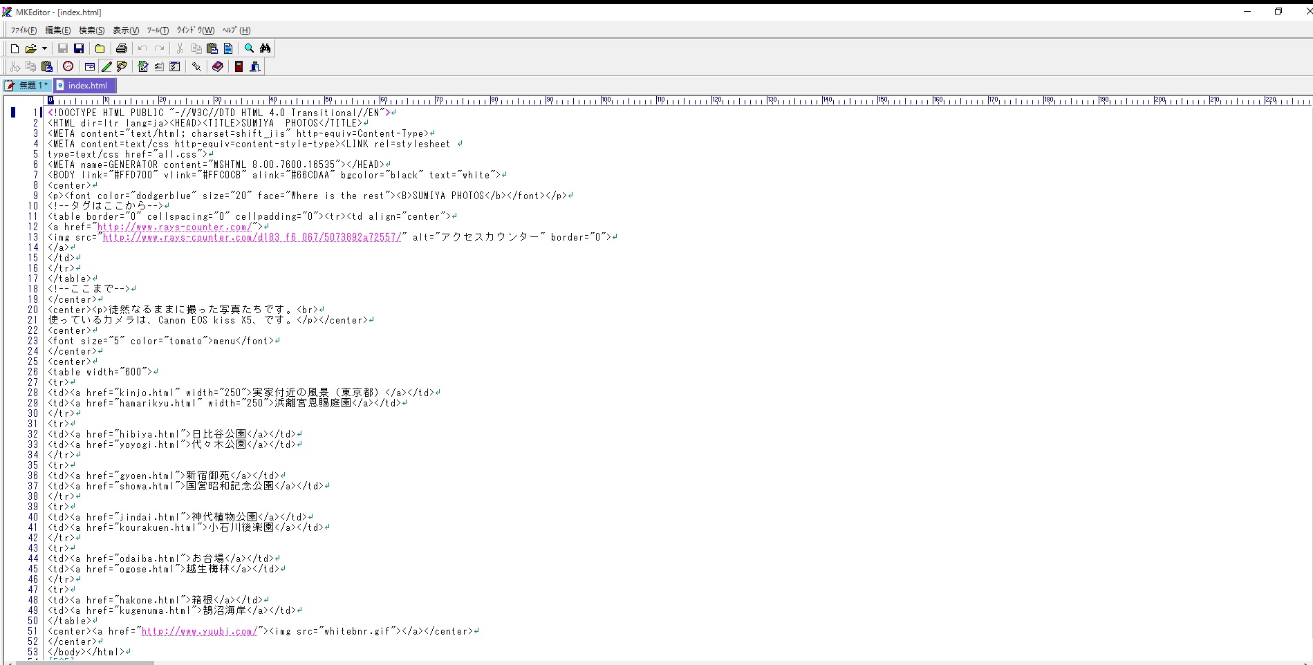The image size is (1313, 665).
Task: Open the ツール(T) menu
Action: 158,30
